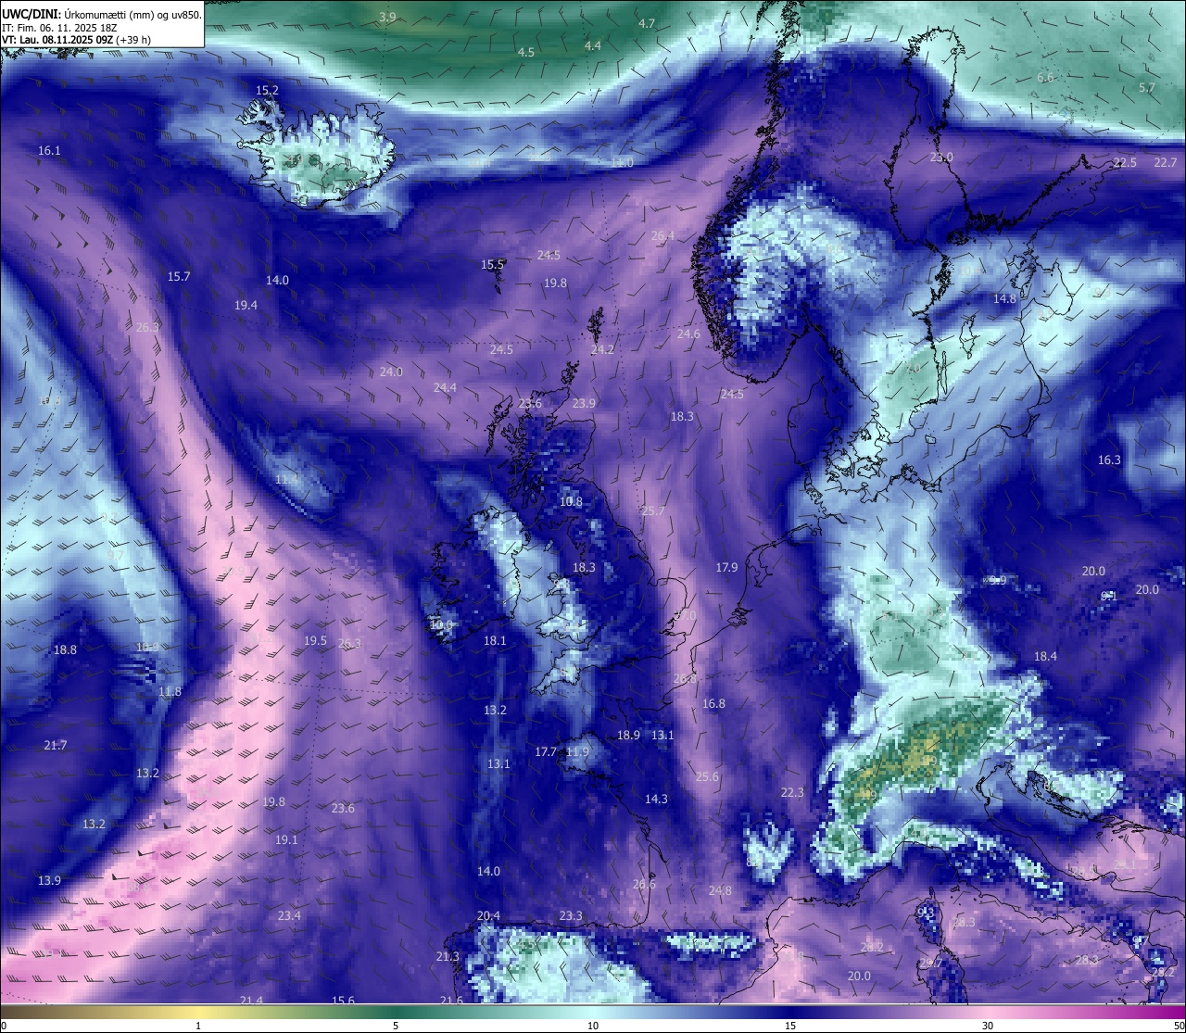The width and height of the screenshot is (1186, 1033).
Task: Click the '24.6' value label
Action: [x=688, y=334]
